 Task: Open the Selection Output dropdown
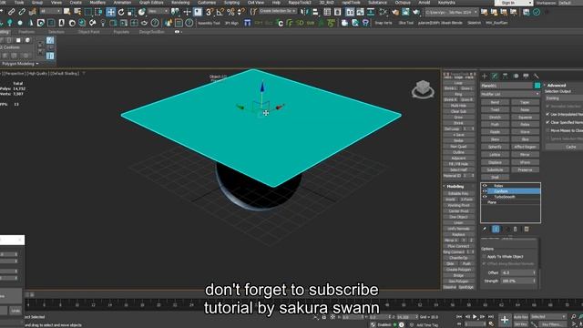point(564,98)
